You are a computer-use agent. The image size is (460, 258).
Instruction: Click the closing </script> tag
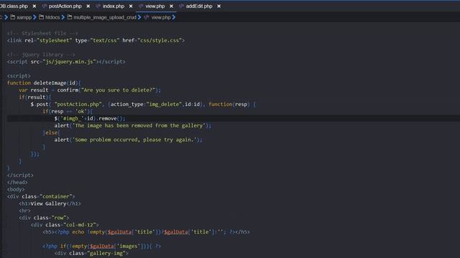(20, 175)
